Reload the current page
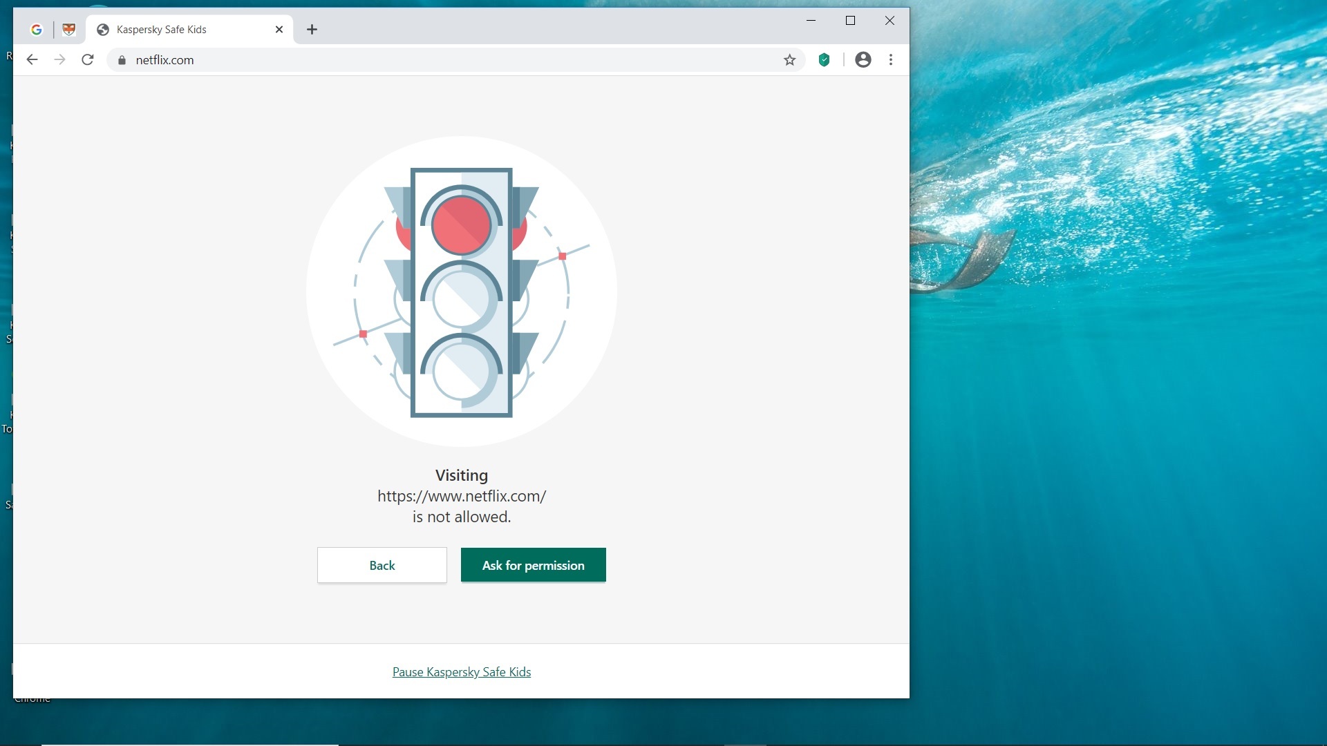The image size is (1327, 746). pyautogui.click(x=88, y=60)
